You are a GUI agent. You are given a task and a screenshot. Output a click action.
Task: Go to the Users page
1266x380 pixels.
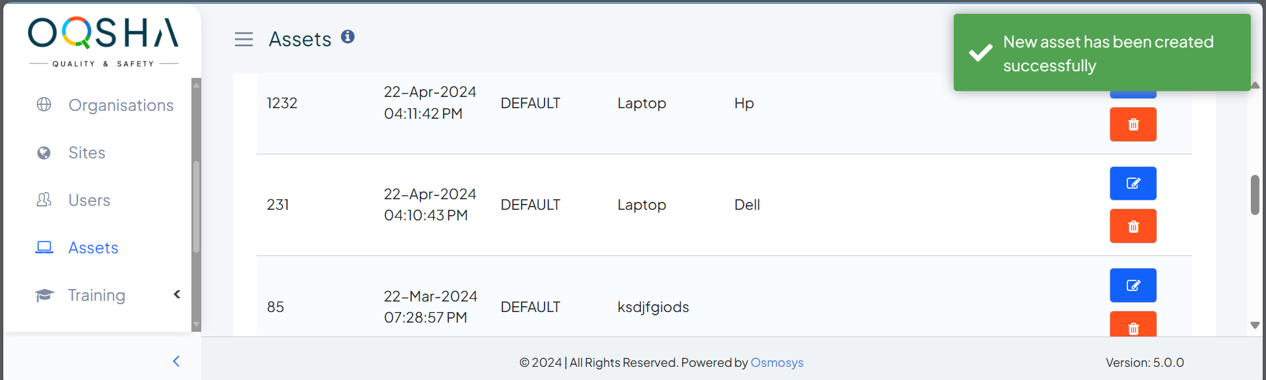[89, 200]
